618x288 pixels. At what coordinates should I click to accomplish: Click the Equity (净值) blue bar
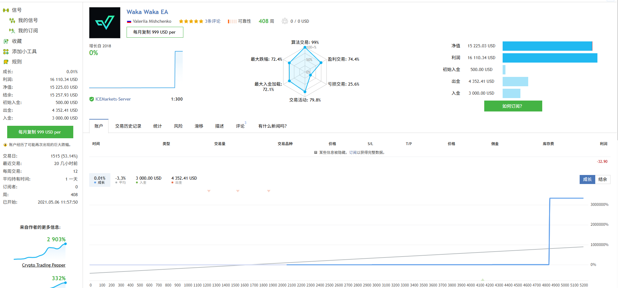point(547,46)
